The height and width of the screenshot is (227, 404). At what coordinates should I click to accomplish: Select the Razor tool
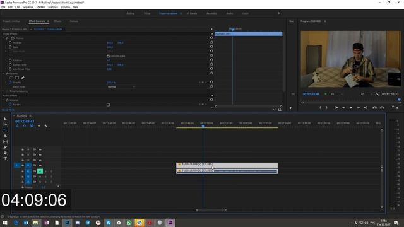click(5, 136)
